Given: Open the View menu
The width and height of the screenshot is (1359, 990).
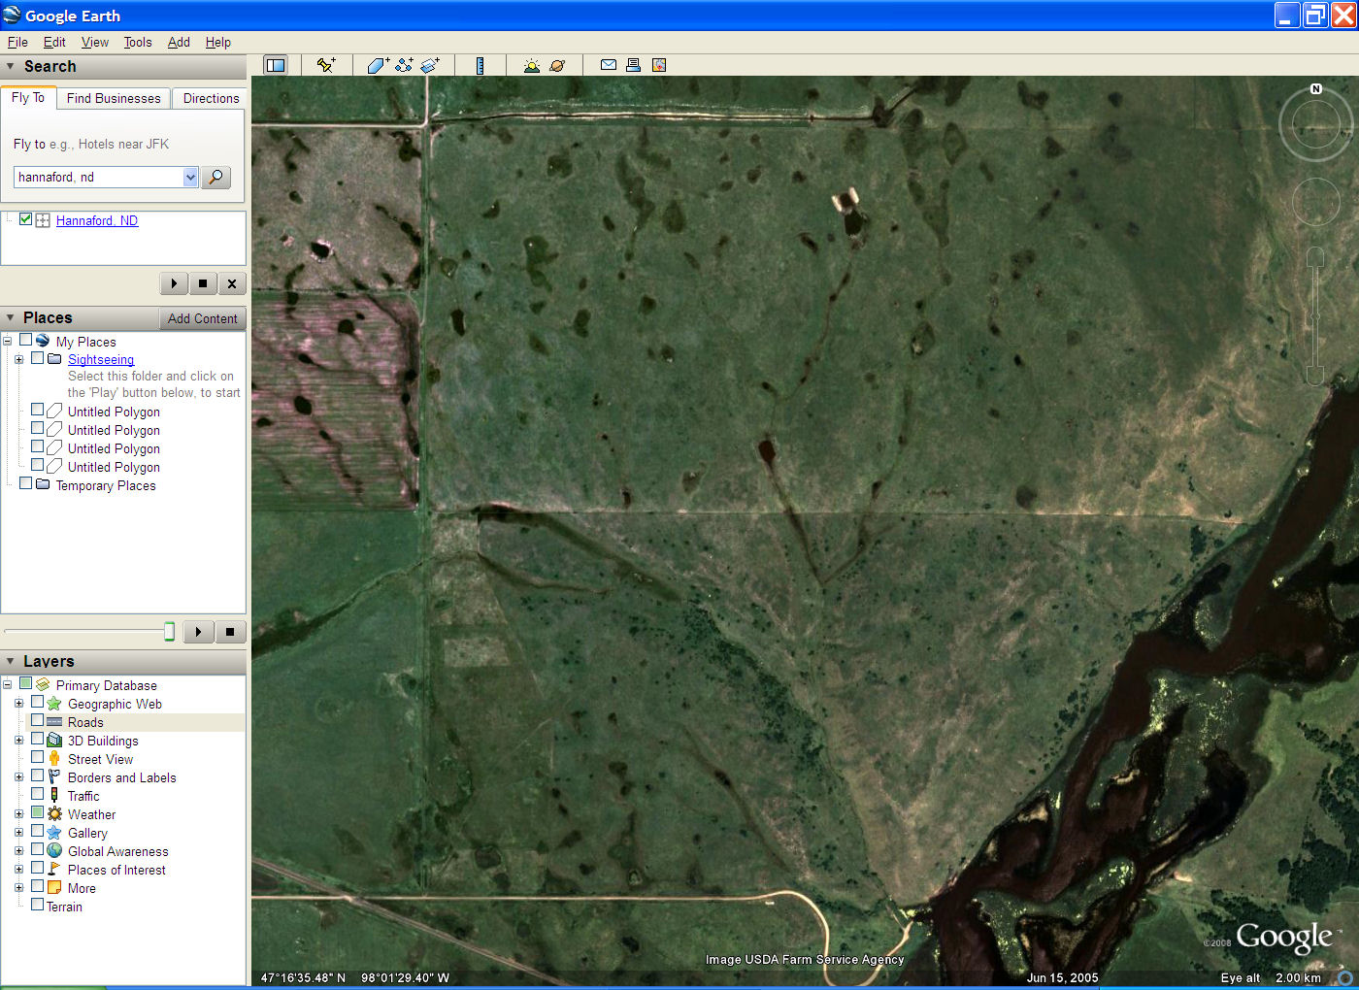Looking at the screenshot, I should [x=94, y=42].
